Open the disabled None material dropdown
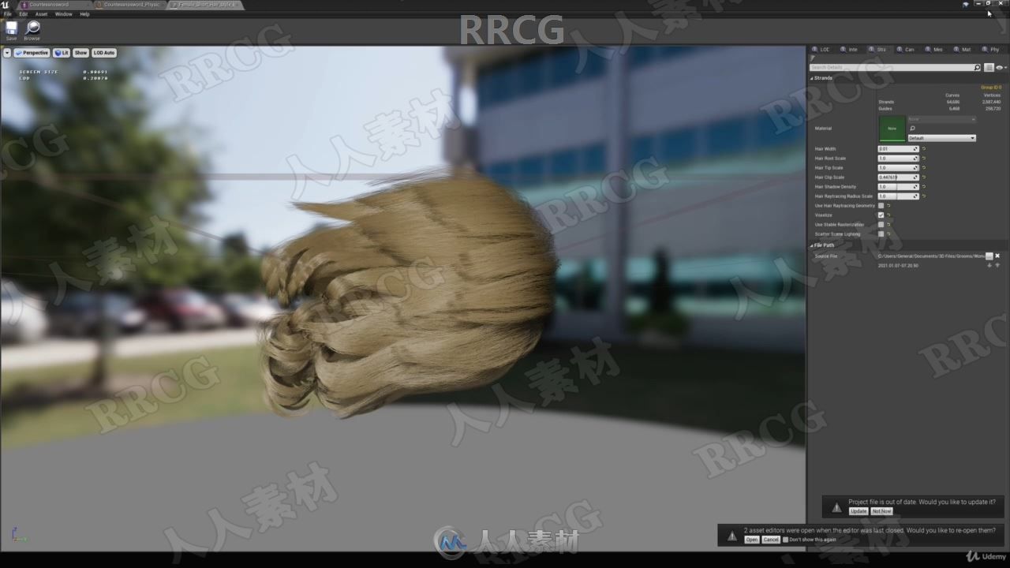This screenshot has height=568, width=1010. click(941, 119)
